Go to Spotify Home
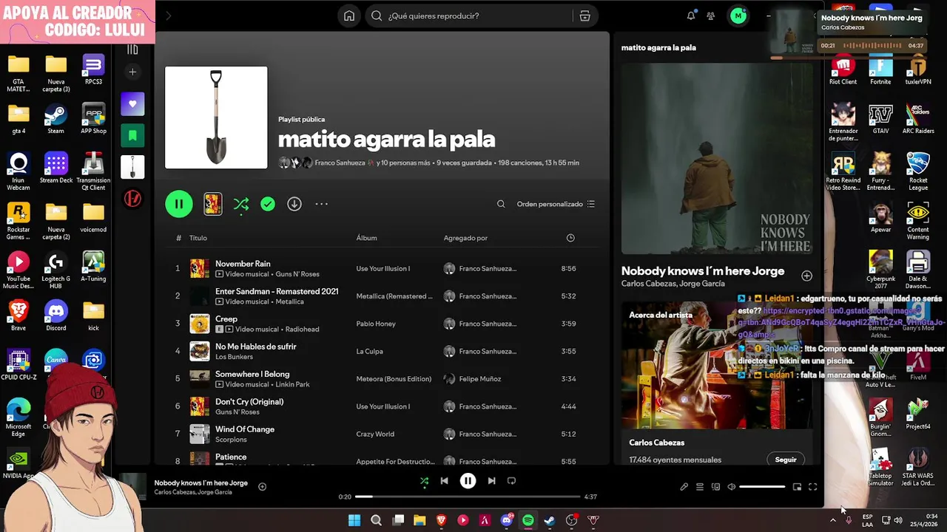 tap(349, 16)
